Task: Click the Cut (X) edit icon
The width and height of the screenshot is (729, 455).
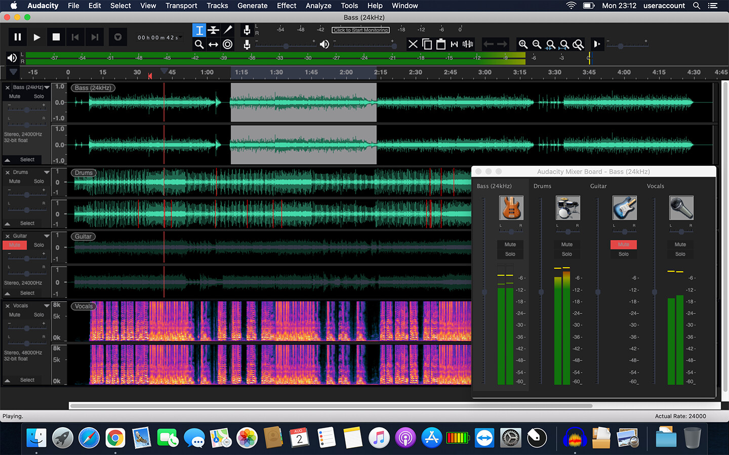Action: [413, 44]
